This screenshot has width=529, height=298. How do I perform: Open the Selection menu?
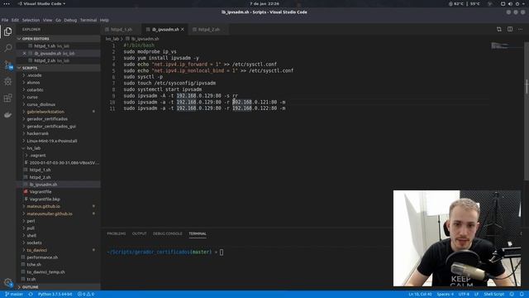pos(31,20)
